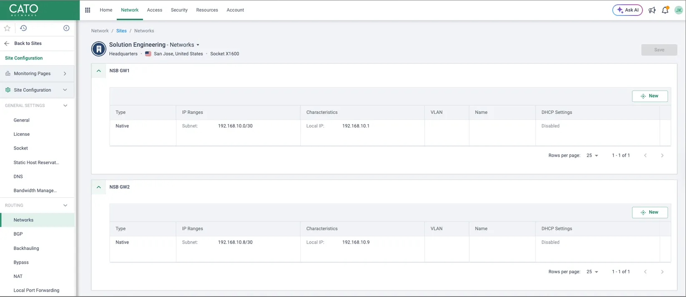This screenshot has width=686, height=297.
Task: Click the Monitoring Pages chart icon
Action: [8, 73]
